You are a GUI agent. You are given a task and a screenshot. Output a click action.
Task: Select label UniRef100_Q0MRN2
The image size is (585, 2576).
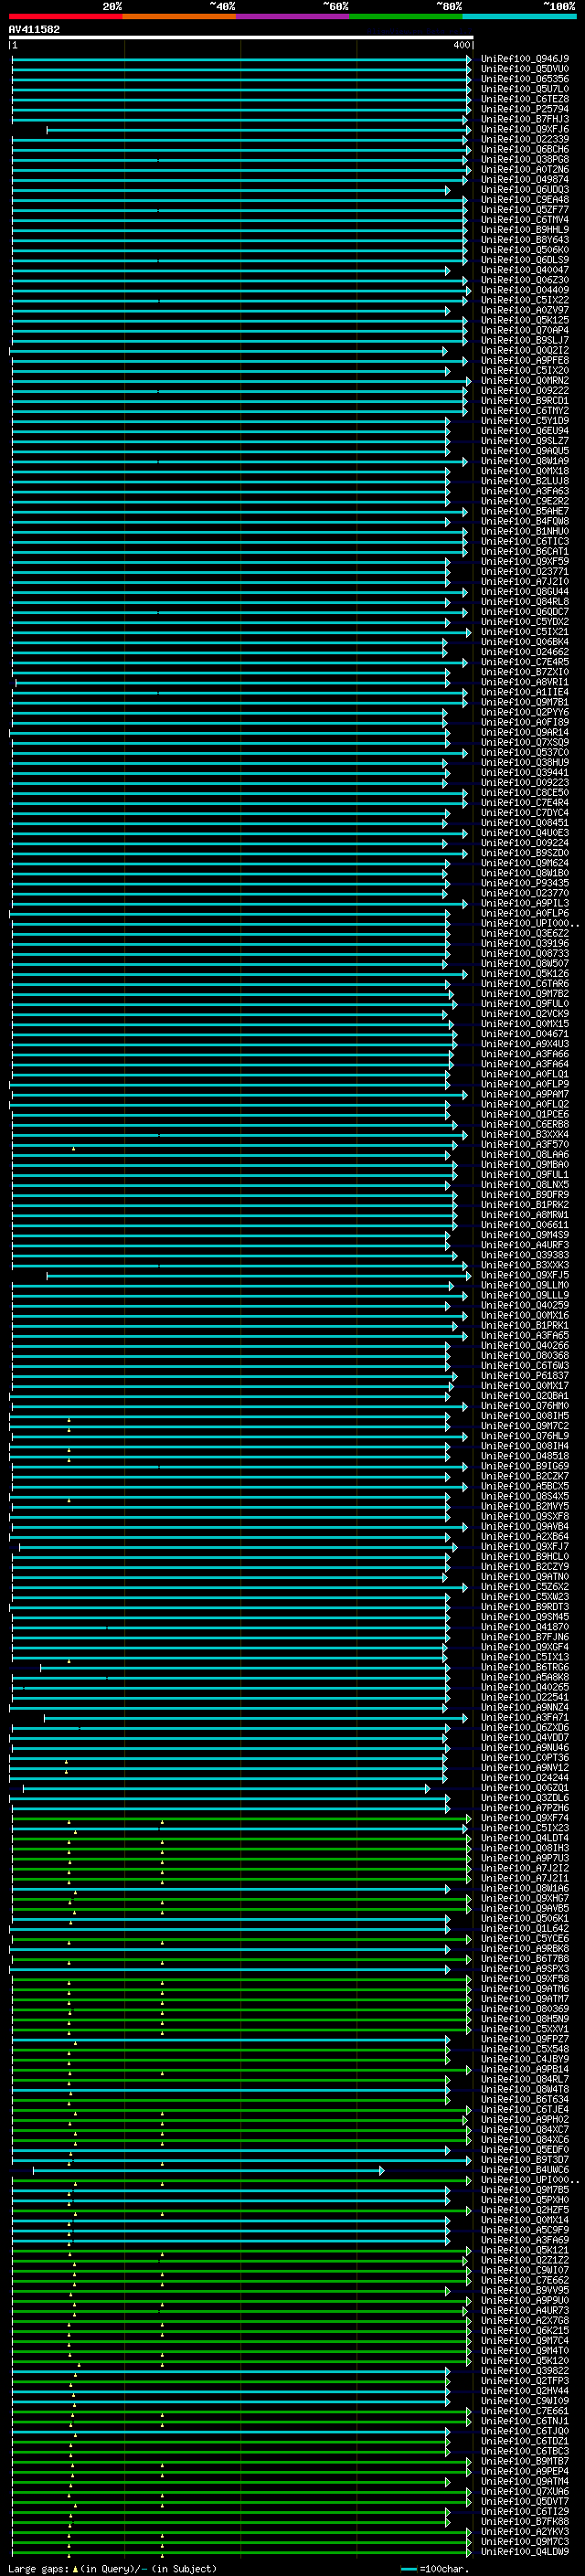[525, 380]
